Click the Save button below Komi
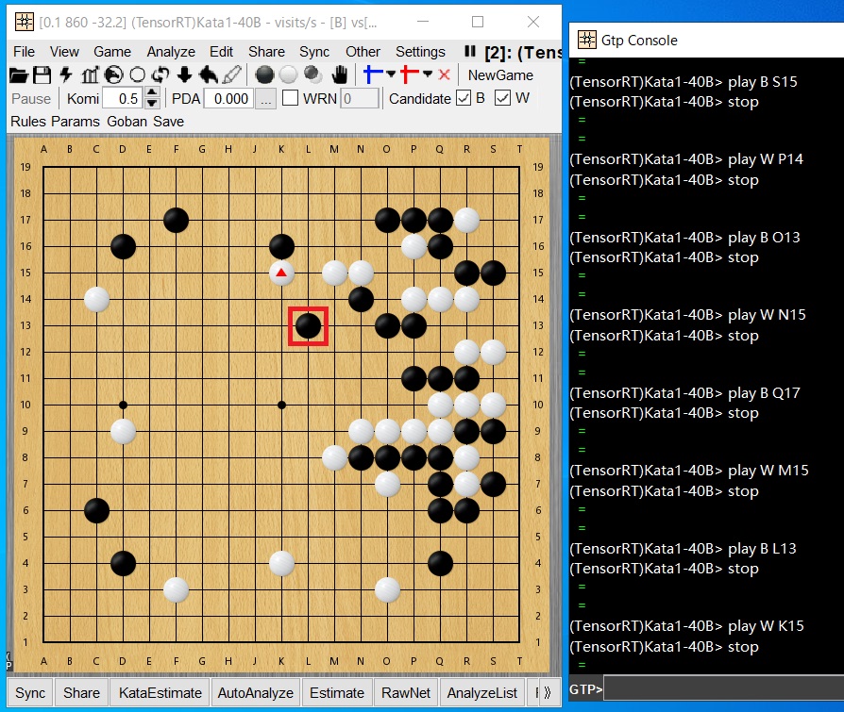Viewport: 844px width, 712px height. 168,122
